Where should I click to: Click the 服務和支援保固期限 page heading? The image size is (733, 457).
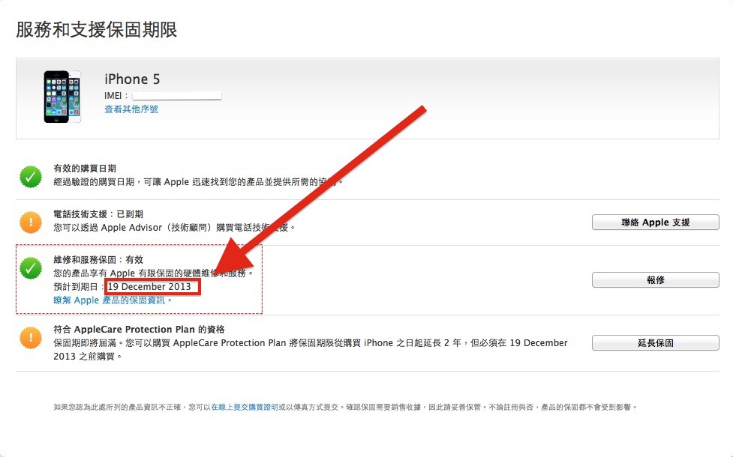(x=97, y=30)
